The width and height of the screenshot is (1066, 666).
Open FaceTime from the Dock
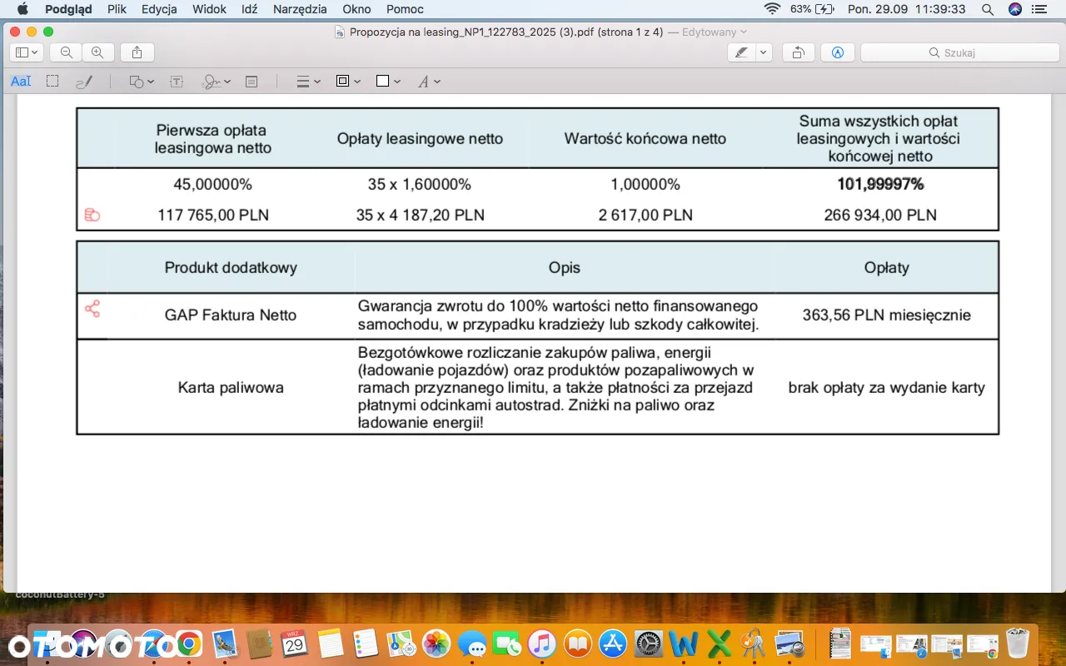pyautogui.click(x=506, y=644)
